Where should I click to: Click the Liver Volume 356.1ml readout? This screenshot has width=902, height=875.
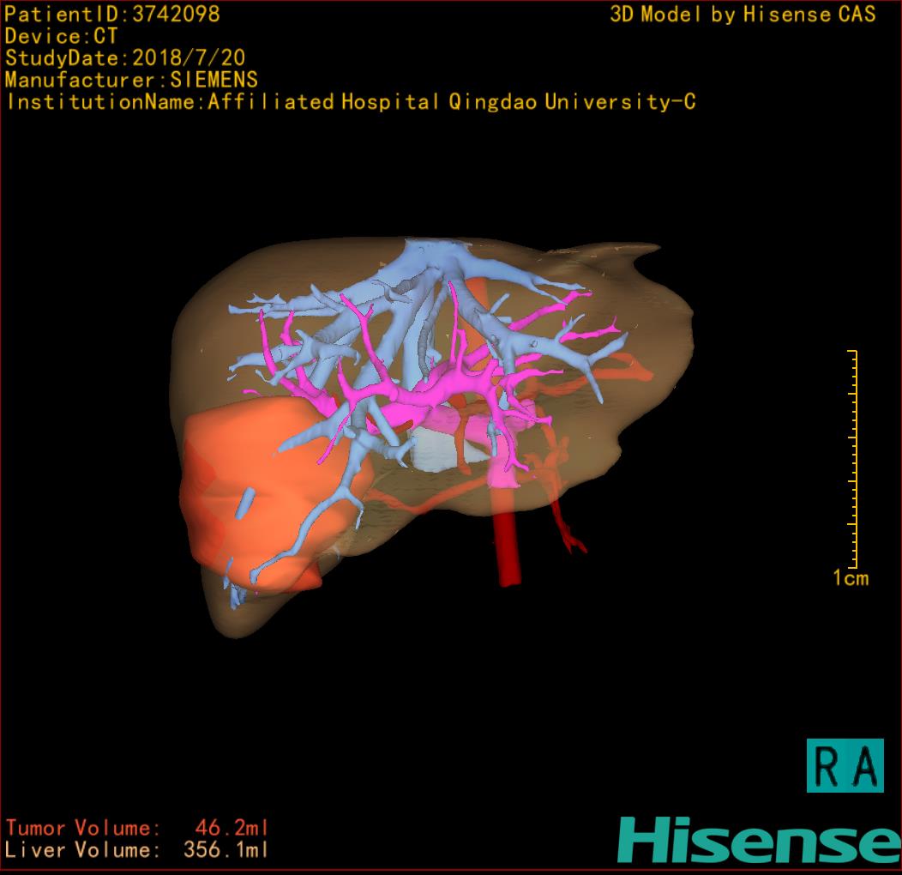point(137,849)
